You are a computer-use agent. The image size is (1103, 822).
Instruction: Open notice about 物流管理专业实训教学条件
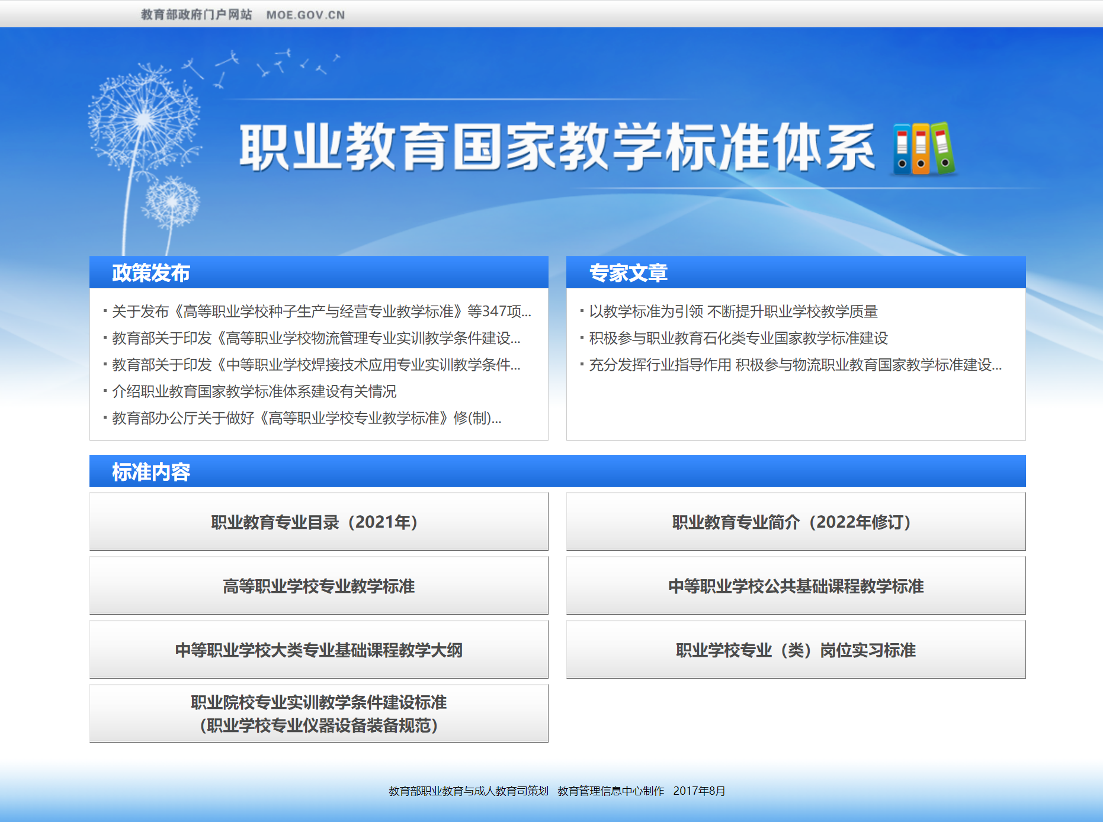click(316, 338)
